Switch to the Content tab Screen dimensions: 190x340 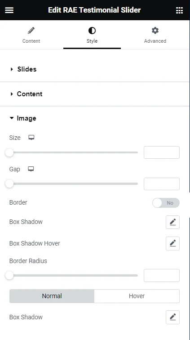[x=31, y=35]
